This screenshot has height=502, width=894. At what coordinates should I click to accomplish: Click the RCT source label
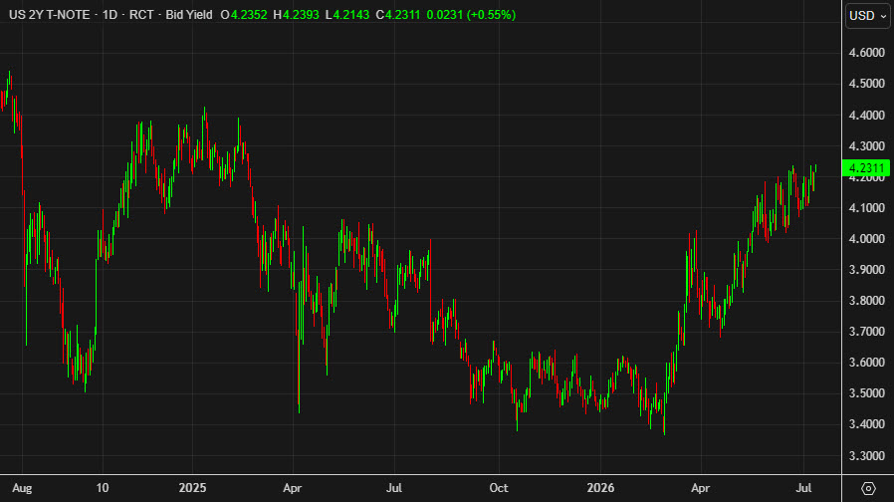141,15
